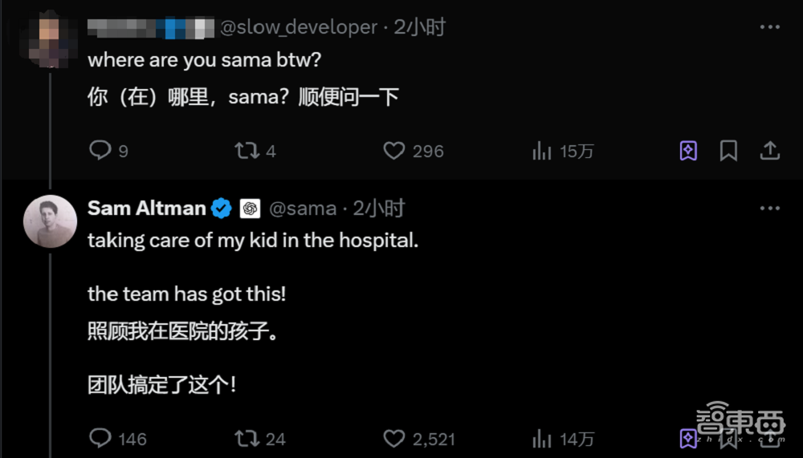Screen dimensions: 803x458
Task: Retweet the slow_developer post
Action: 246,151
